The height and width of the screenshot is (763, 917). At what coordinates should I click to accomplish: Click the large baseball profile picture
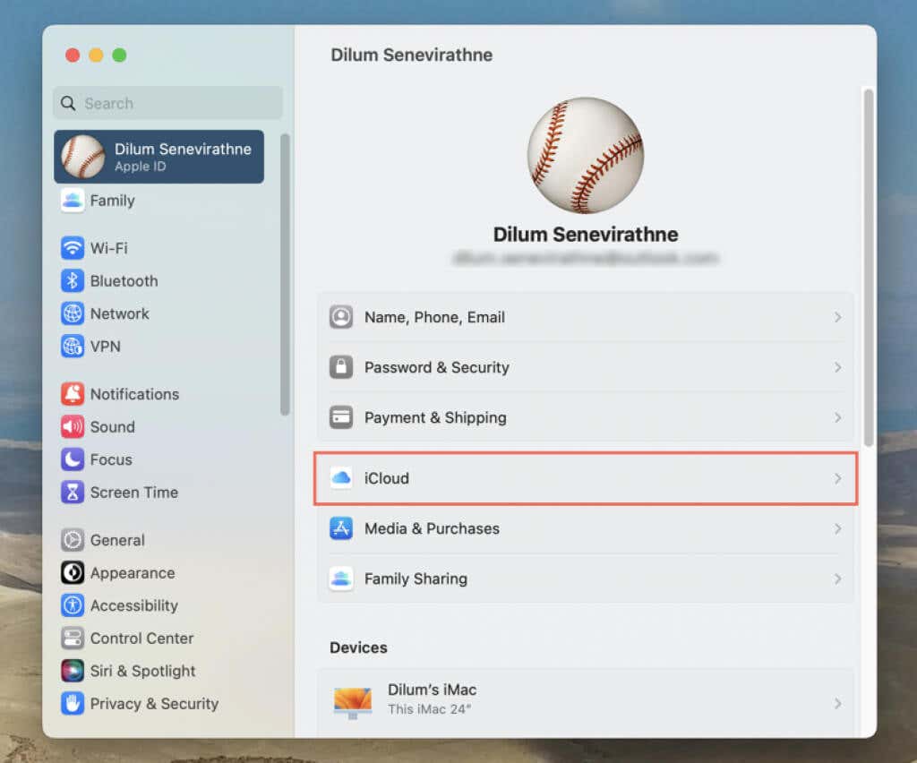coord(586,156)
